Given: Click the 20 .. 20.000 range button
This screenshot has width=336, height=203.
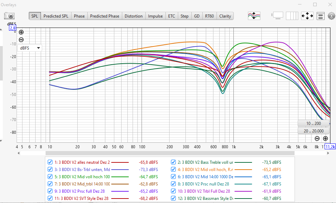Looking at the screenshot, I should click(x=313, y=131).
